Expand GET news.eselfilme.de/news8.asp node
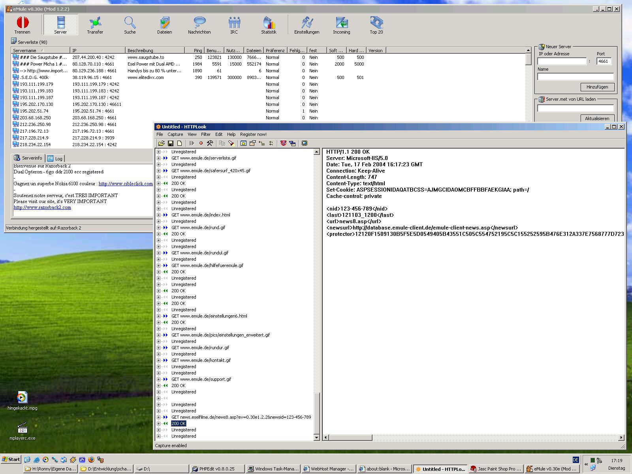The image size is (632, 474). click(158, 417)
